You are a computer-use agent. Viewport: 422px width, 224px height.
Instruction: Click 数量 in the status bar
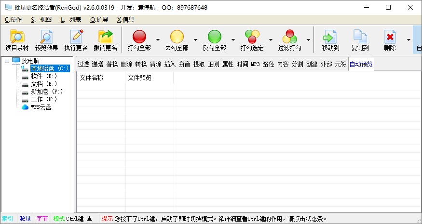(x=25, y=219)
